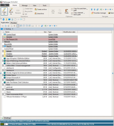Image resolution: width=114 pixels, height=126 pixels.
Task: Click the Copy to button in ribbon
Action: [x=4, y=11]
